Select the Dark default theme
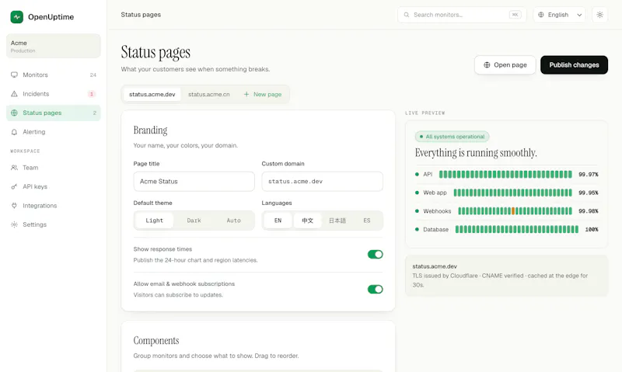The height and width of the screenshot is (372, 622). pos(194,221)
